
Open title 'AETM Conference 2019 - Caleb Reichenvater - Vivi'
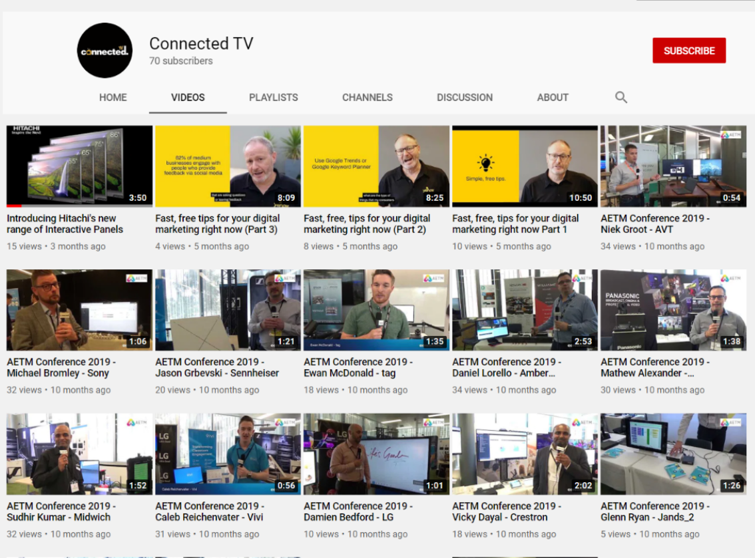pos(210,511)
